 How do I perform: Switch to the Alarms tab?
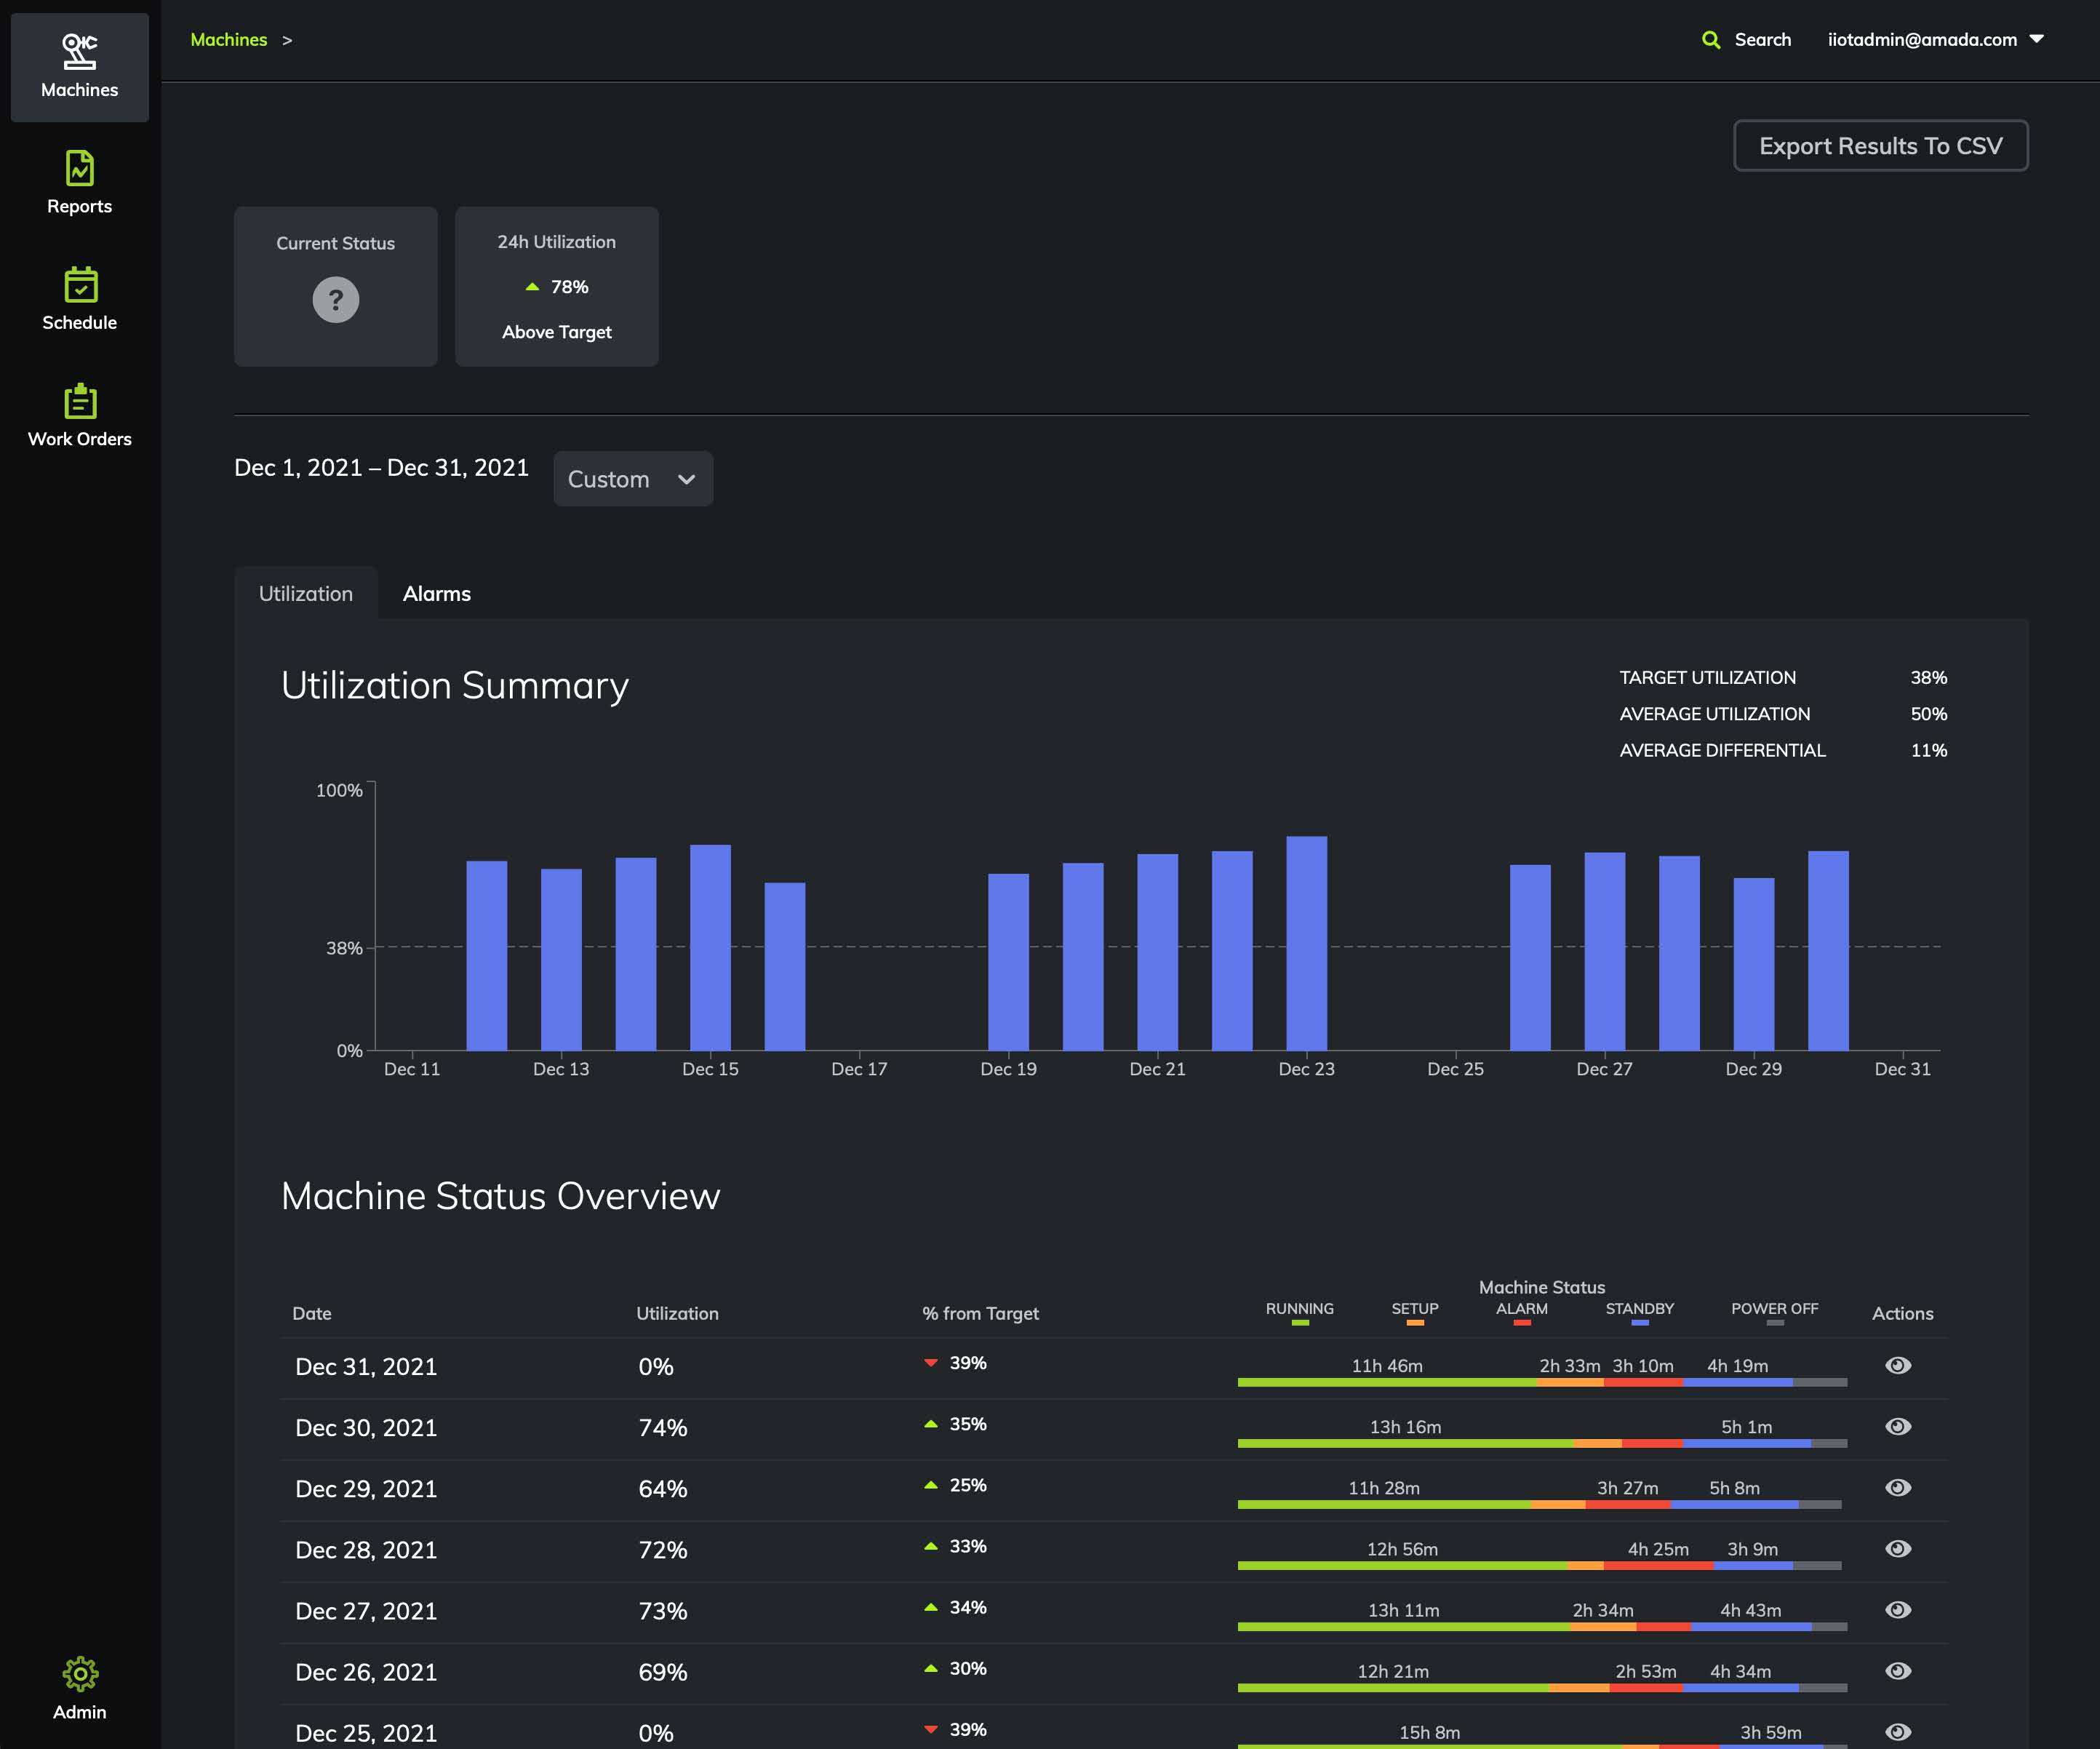(x=438, y=593)
